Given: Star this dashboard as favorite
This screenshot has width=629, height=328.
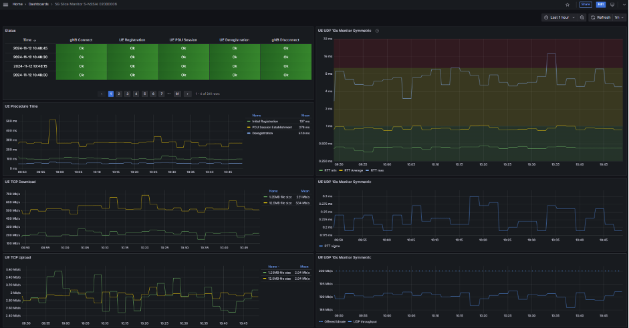Looking at the screenshot, I should click(x=568, y=4).
